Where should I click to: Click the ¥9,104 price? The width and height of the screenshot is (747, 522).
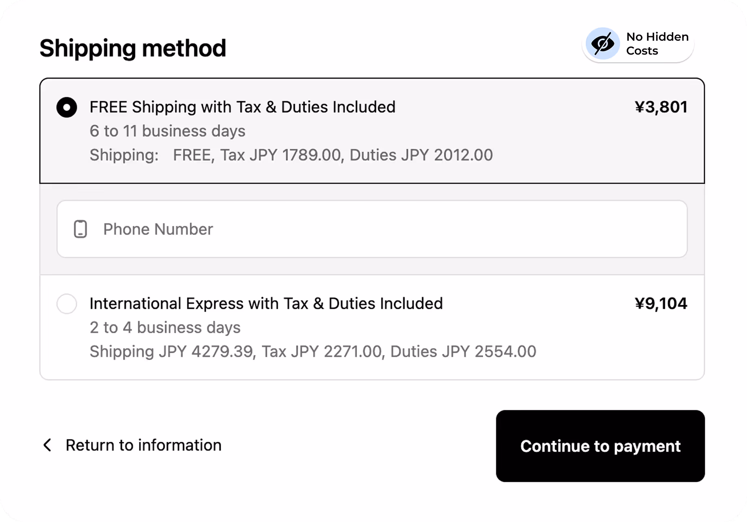pyautogui.click(x=661, y=304)
